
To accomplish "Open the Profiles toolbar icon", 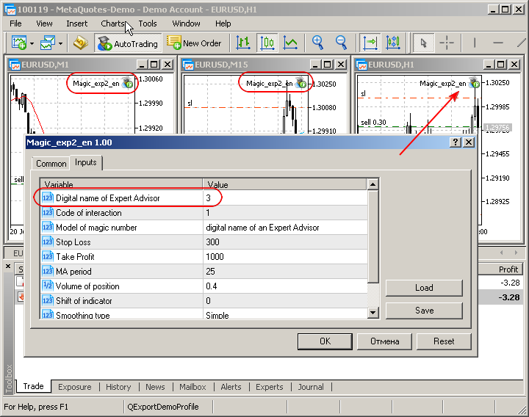I will point(48,43).
